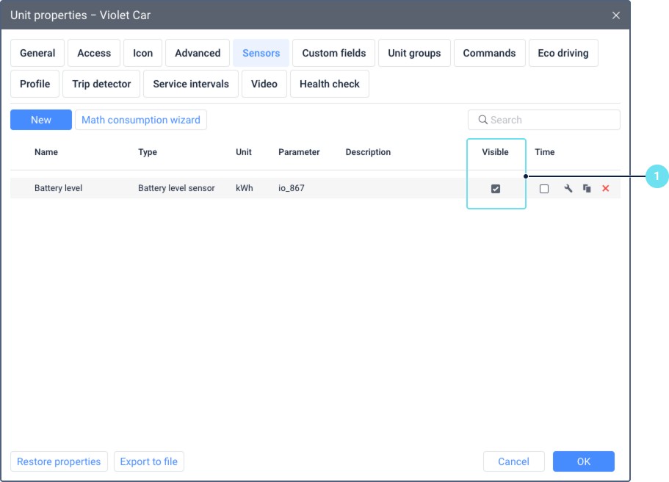
Task: Delete Battery level sensor with red X
Action: coord(605,188)
